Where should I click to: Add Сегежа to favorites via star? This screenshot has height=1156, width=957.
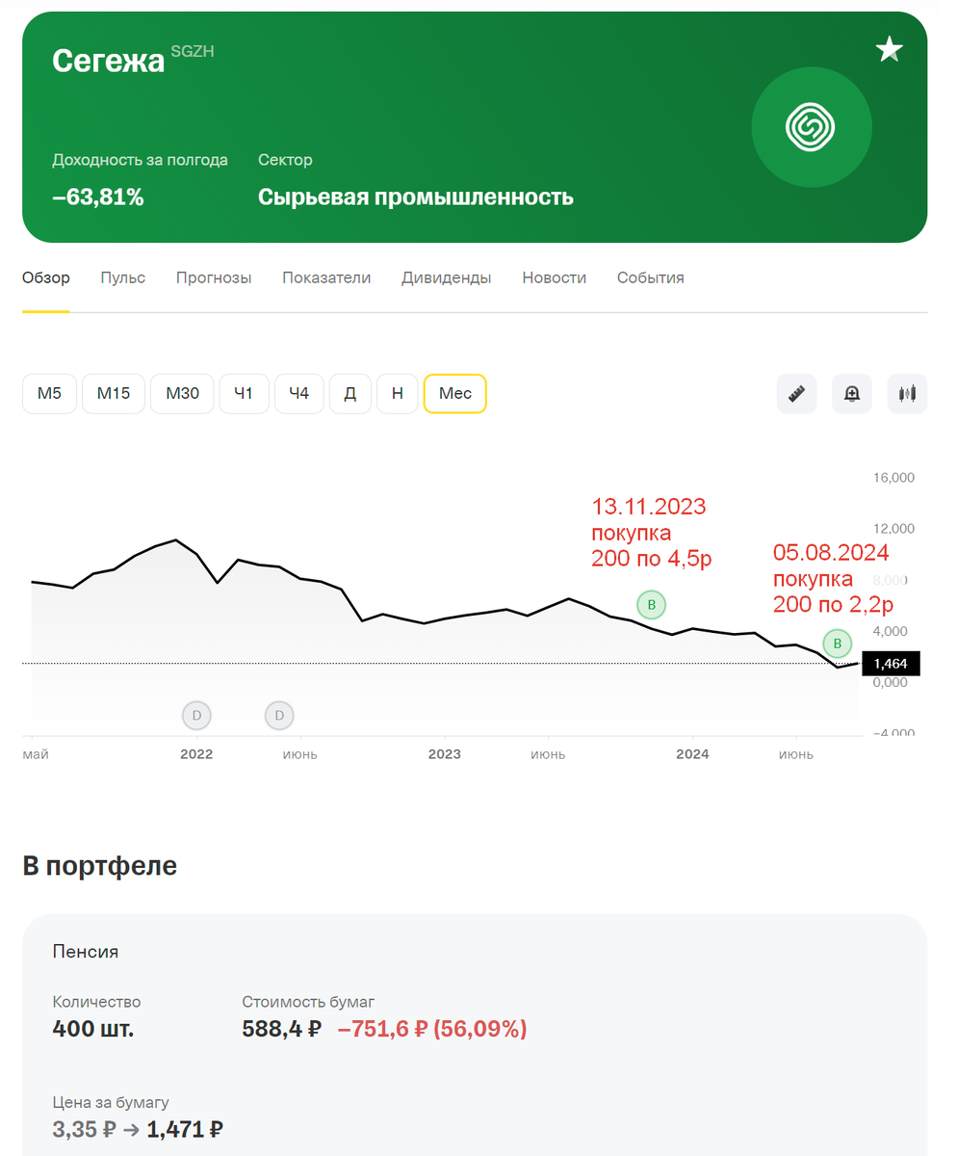(890, 48)
